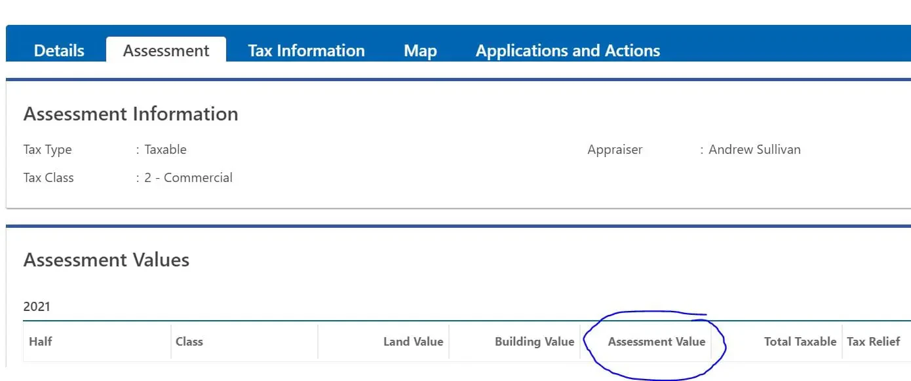Click the Total Taxable column header
911x381 pixels.
[800, 342]
